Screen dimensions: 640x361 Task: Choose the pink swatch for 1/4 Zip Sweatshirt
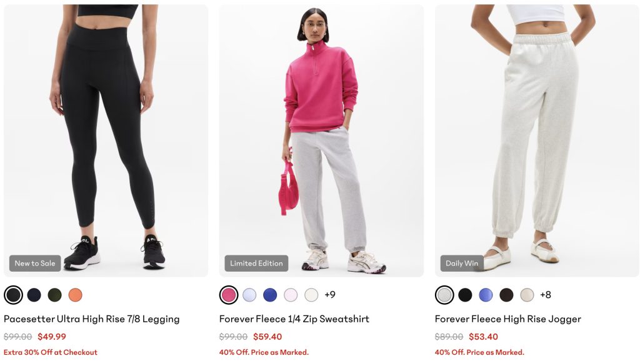(229, 295)
